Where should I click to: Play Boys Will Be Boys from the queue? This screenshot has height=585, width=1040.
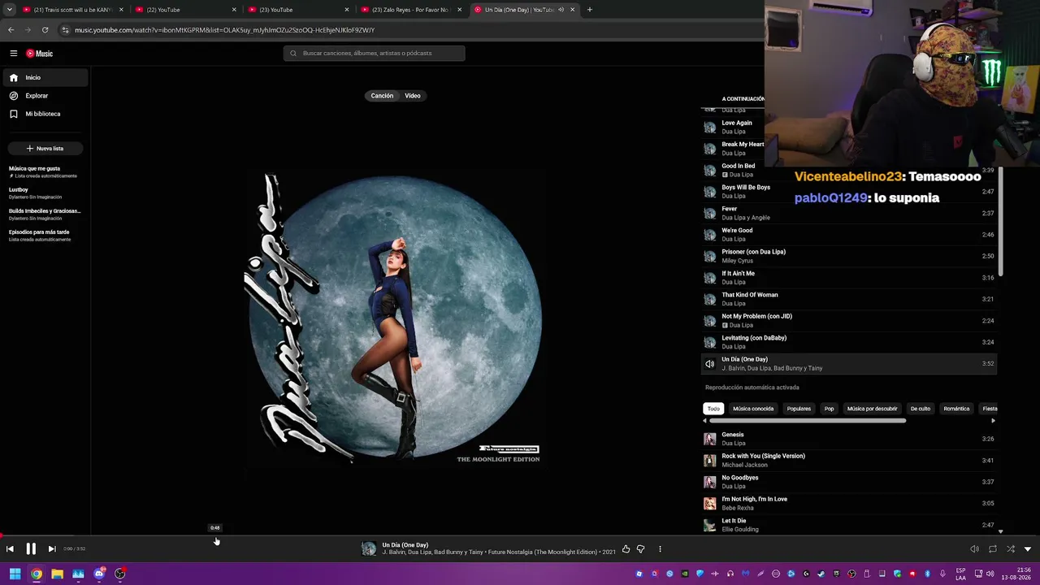849,192
